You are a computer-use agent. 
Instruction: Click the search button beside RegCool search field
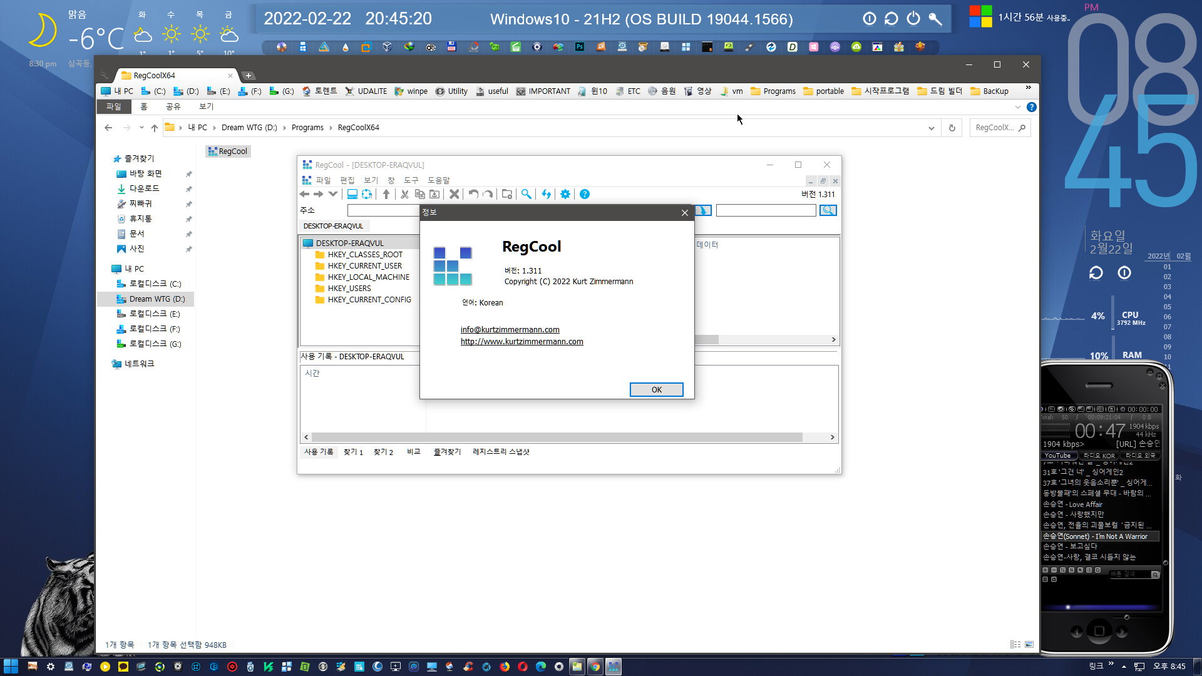828,210
